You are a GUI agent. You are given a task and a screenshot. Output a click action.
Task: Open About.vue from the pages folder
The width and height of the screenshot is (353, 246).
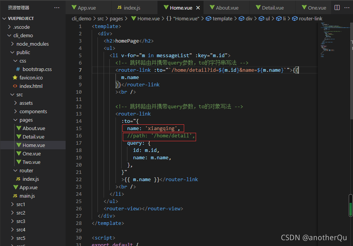(x=33, y=129)
